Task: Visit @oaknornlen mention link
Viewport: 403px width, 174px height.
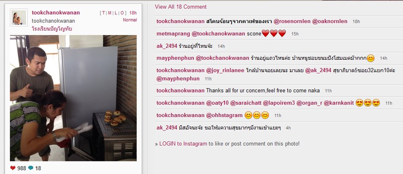Action: 330,21
